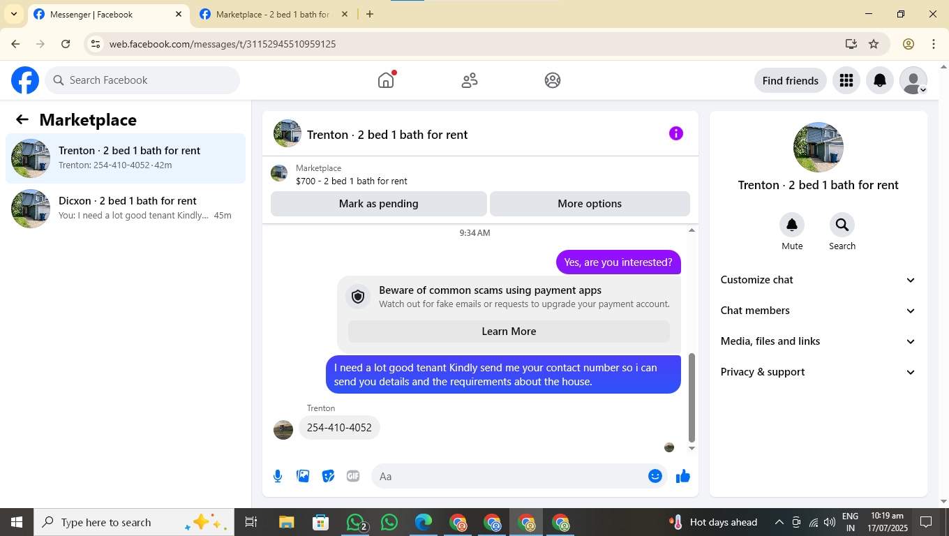View site information icon in the address bar

(x=96, y=44)
